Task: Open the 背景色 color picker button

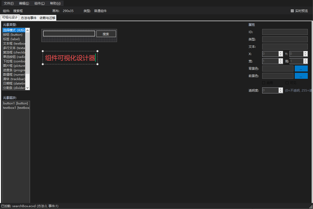Action: (x=301, y=69)
